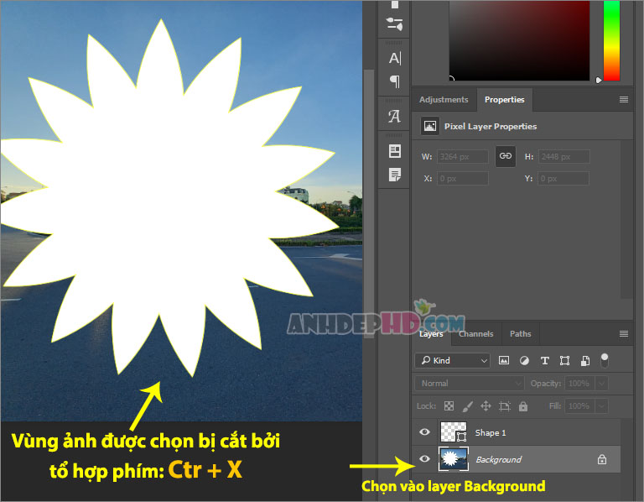Open the Normal blend mode dropdown
This screenshot has width=644, height=502.
[470, 383]
